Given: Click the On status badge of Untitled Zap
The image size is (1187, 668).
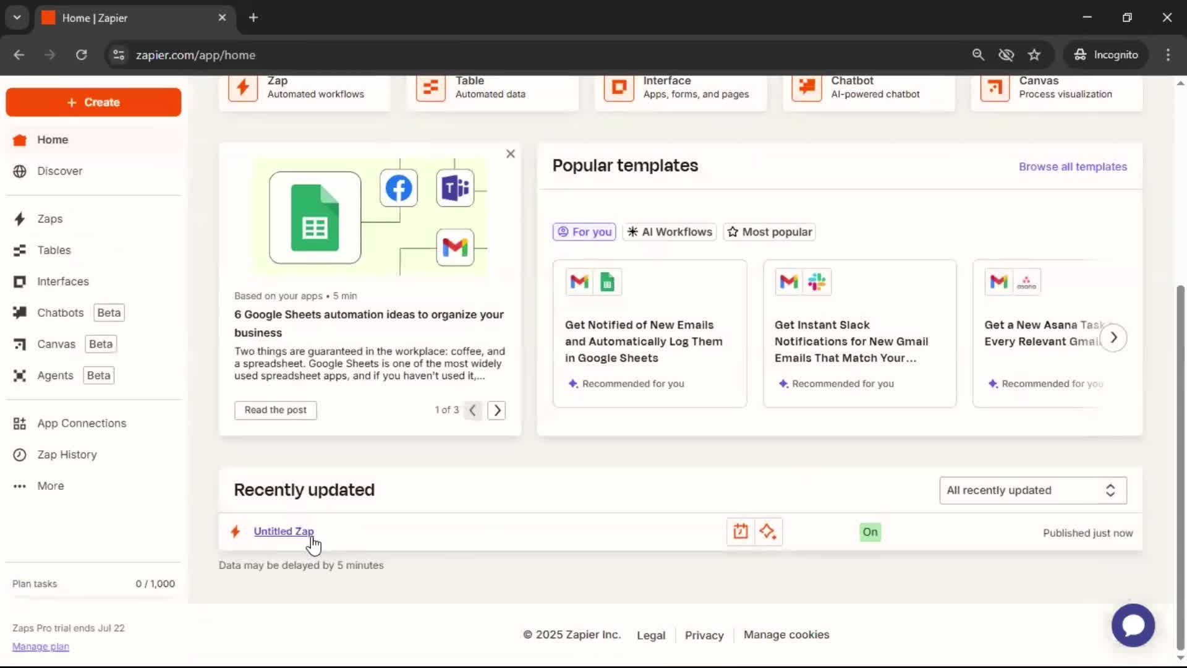Looking at the screenshot, I should [870, 533].
